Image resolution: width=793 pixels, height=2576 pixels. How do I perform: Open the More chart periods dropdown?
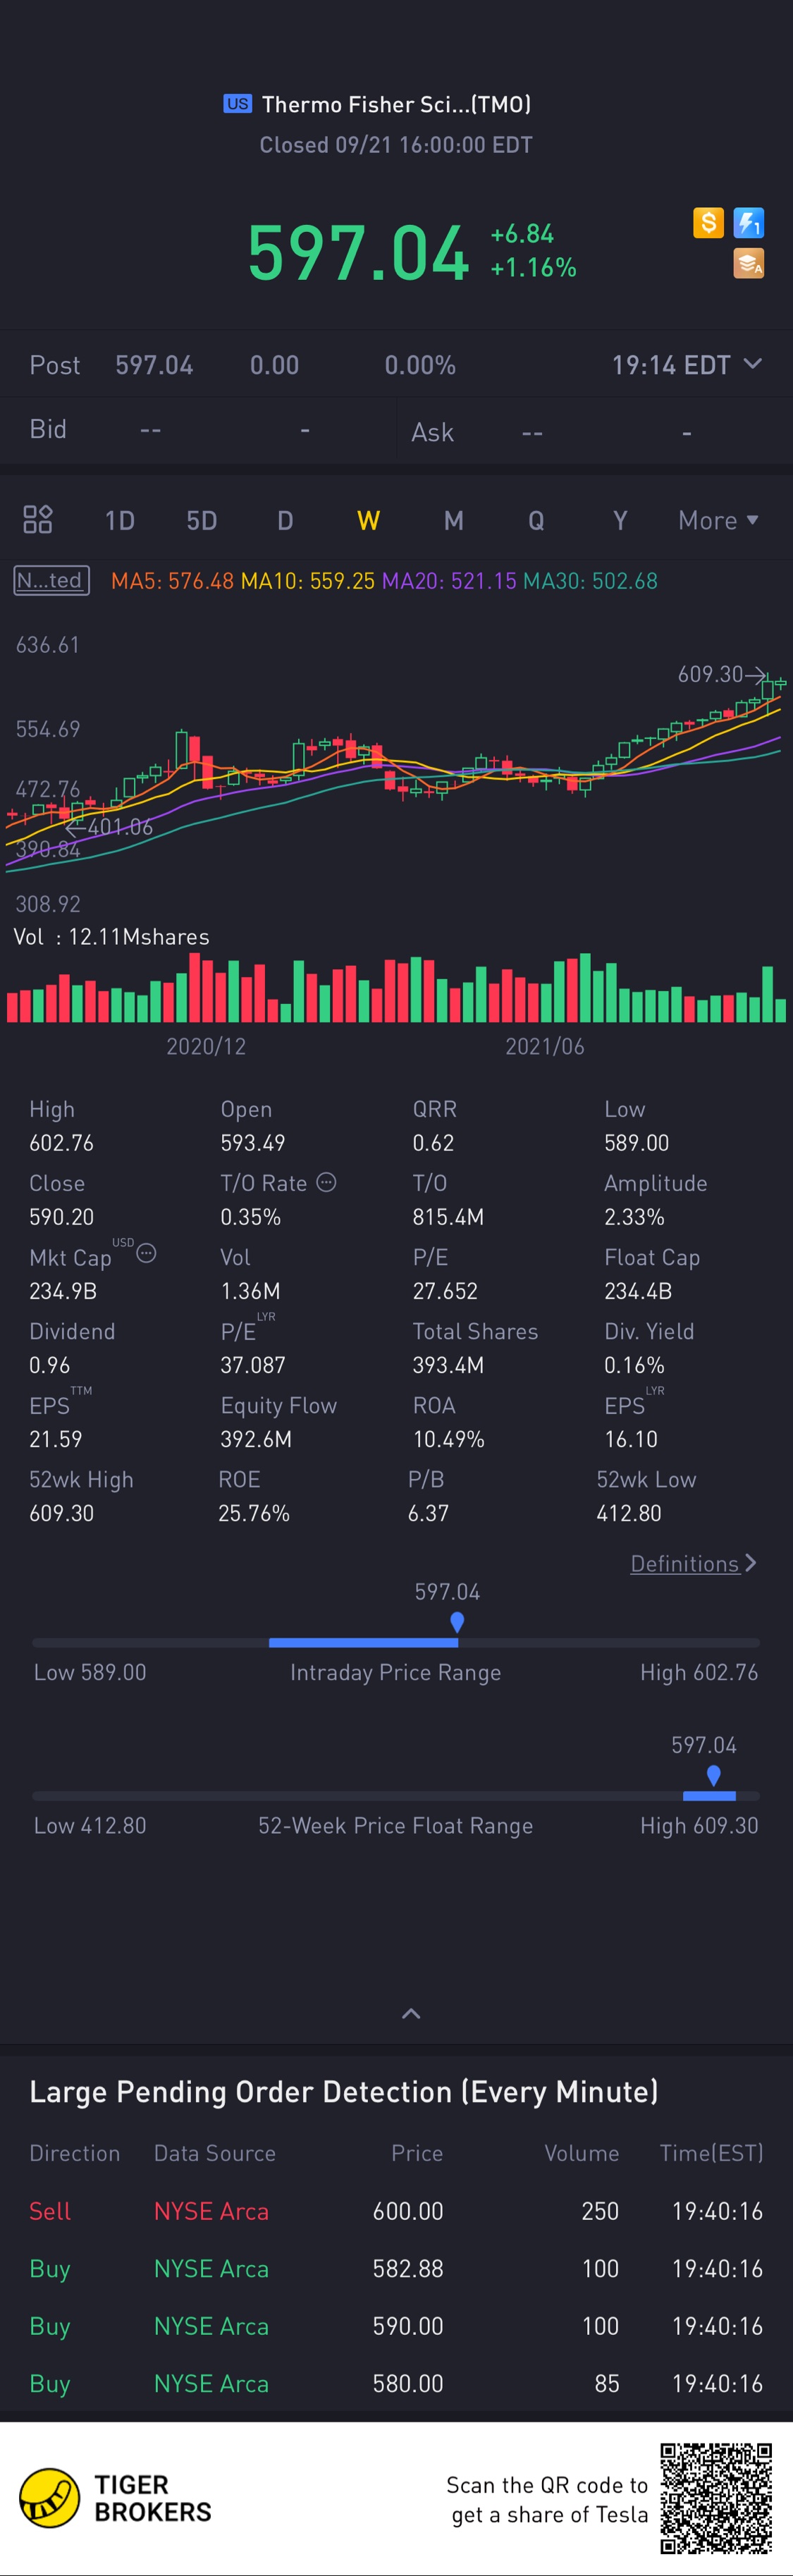click(x=718, y=520)
